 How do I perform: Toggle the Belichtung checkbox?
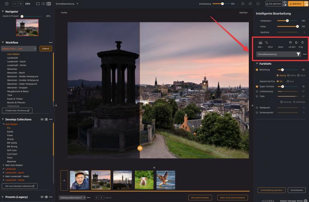coord(257,69)
